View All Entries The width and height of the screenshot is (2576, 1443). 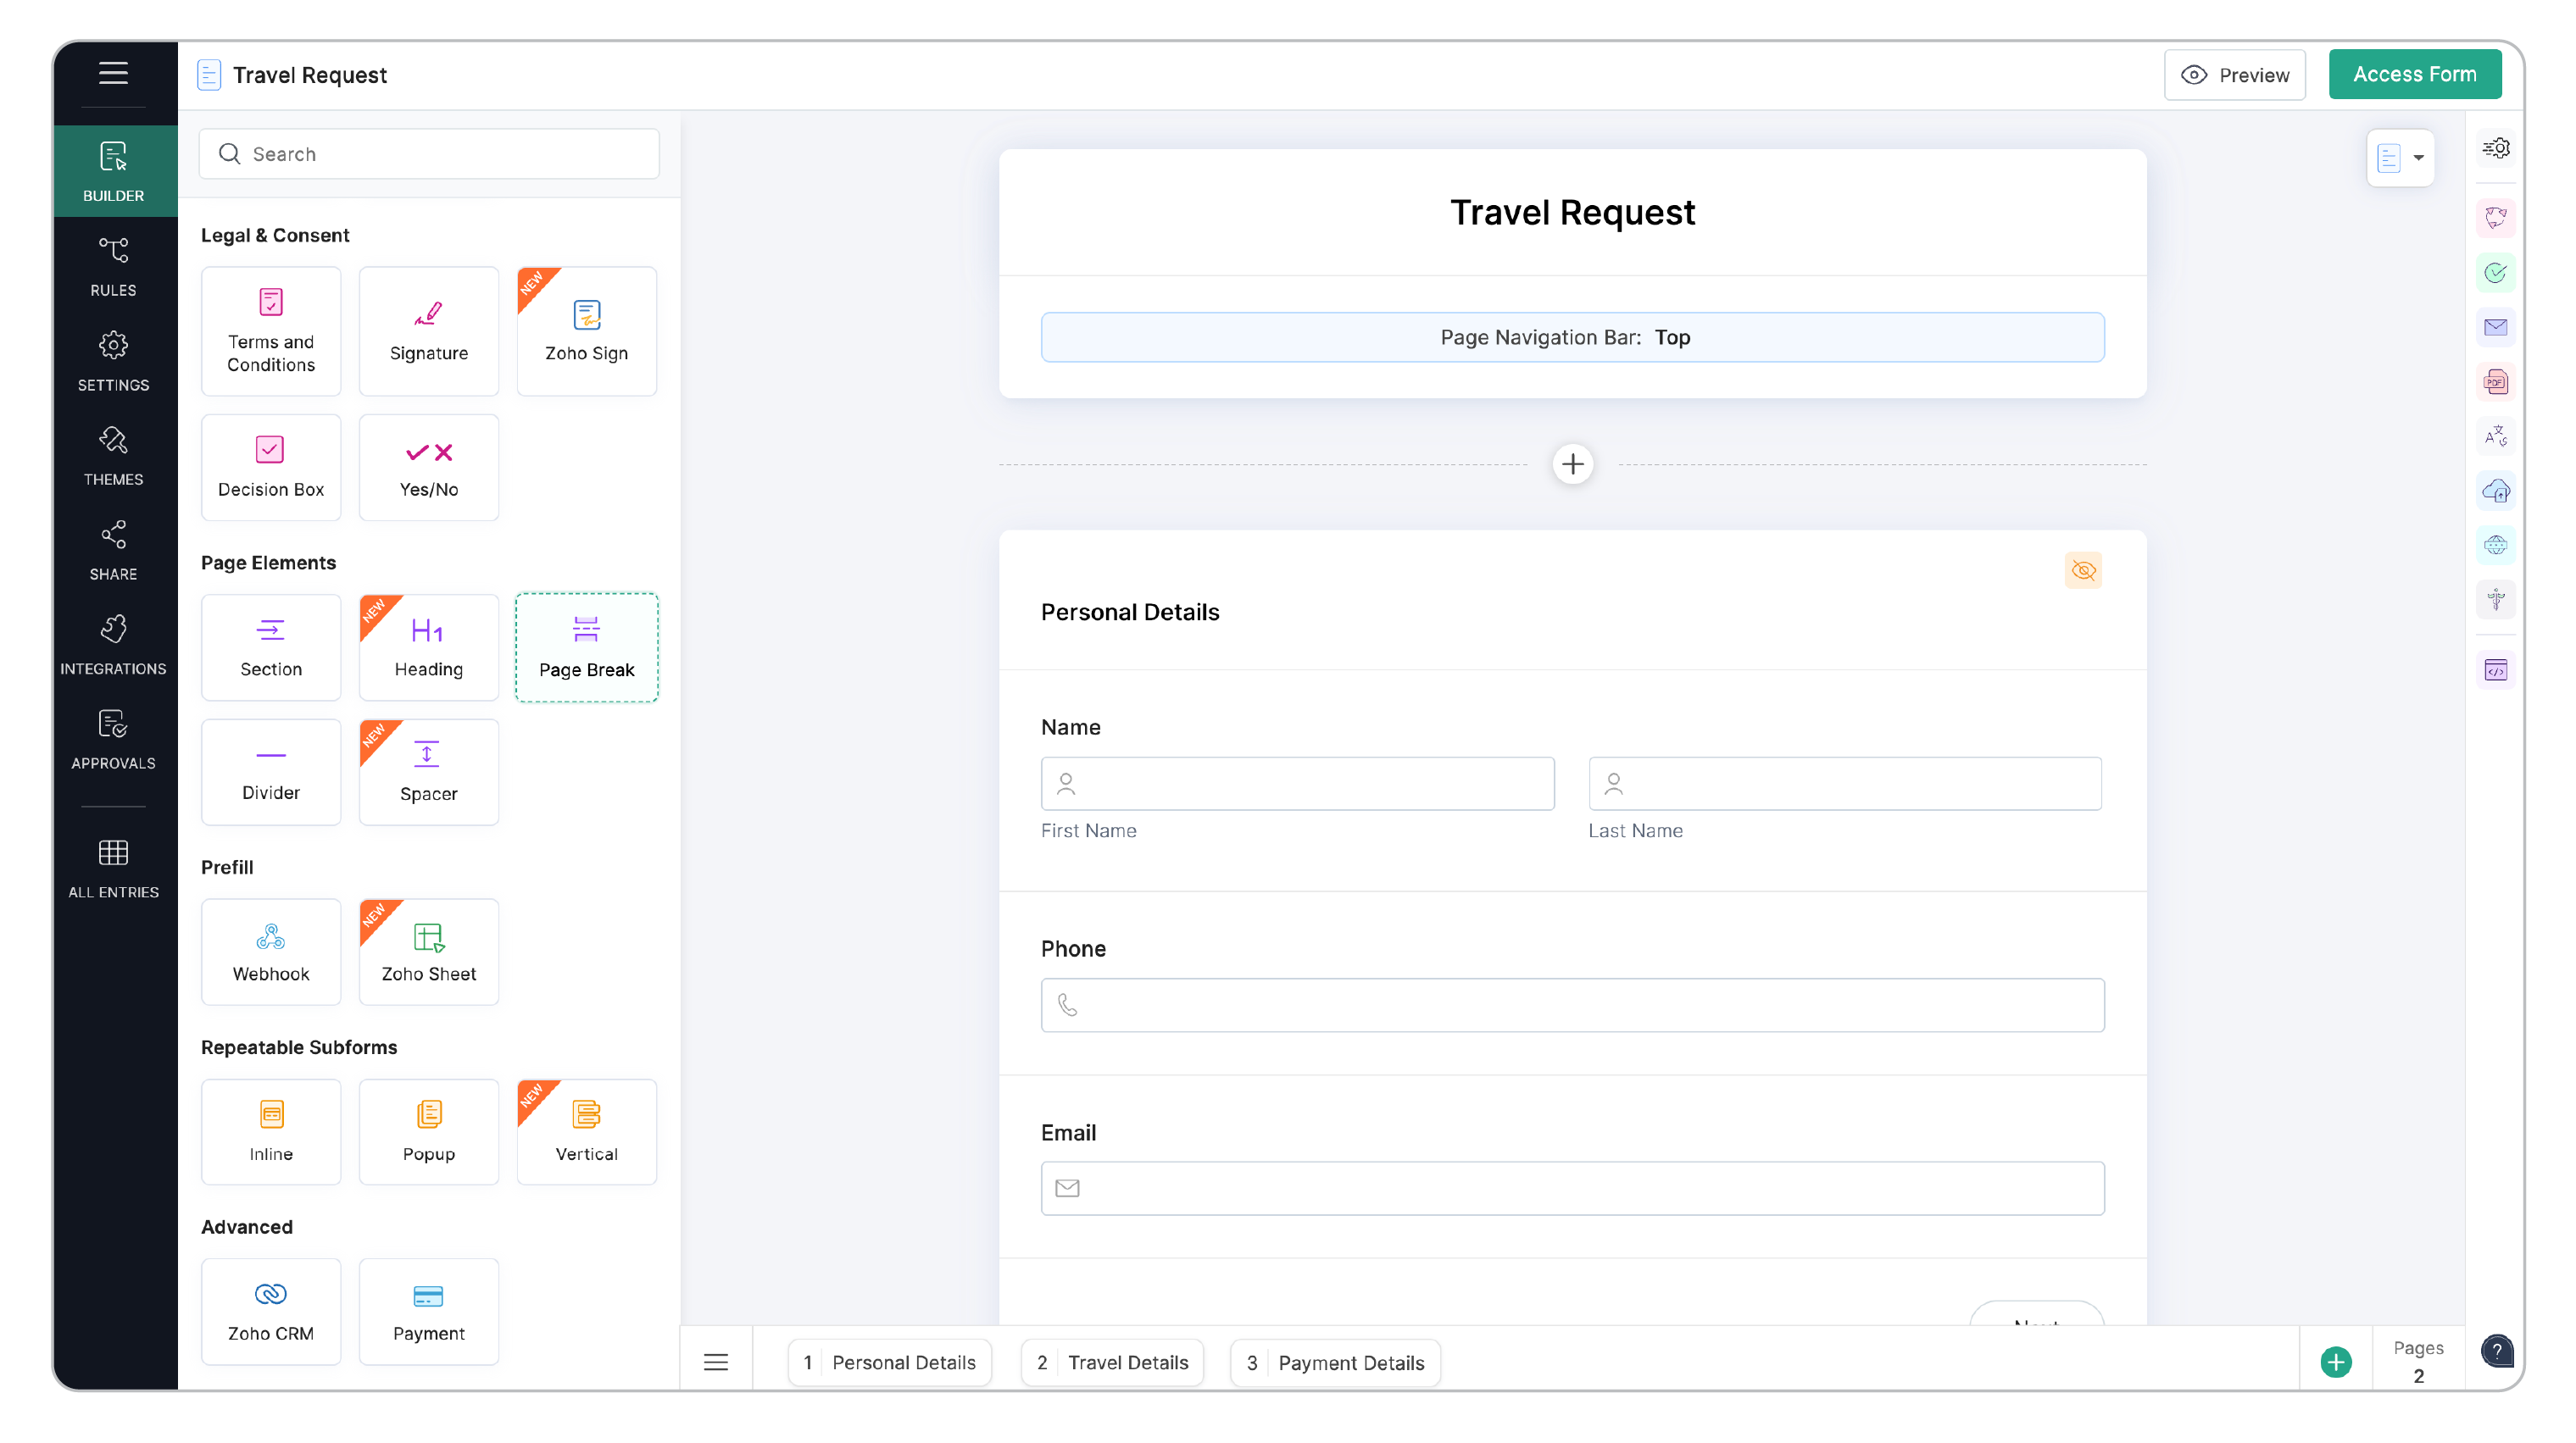pyautogui.click(x=113, y=868)
